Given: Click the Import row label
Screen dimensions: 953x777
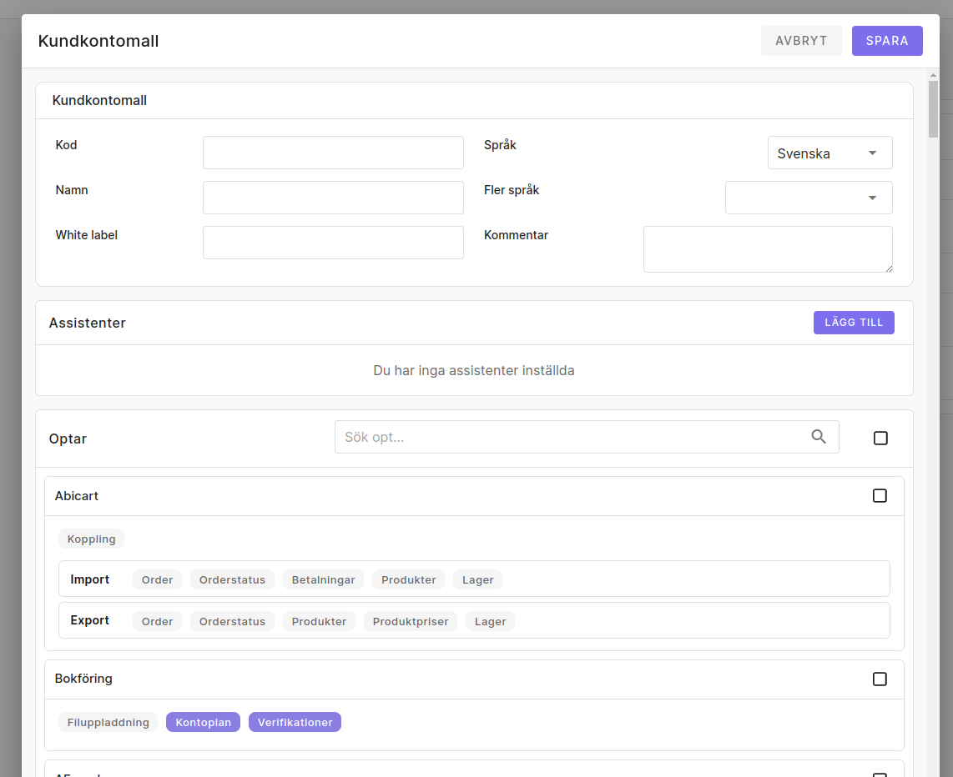Looking at the screenshot, I should tap(89, 579).
